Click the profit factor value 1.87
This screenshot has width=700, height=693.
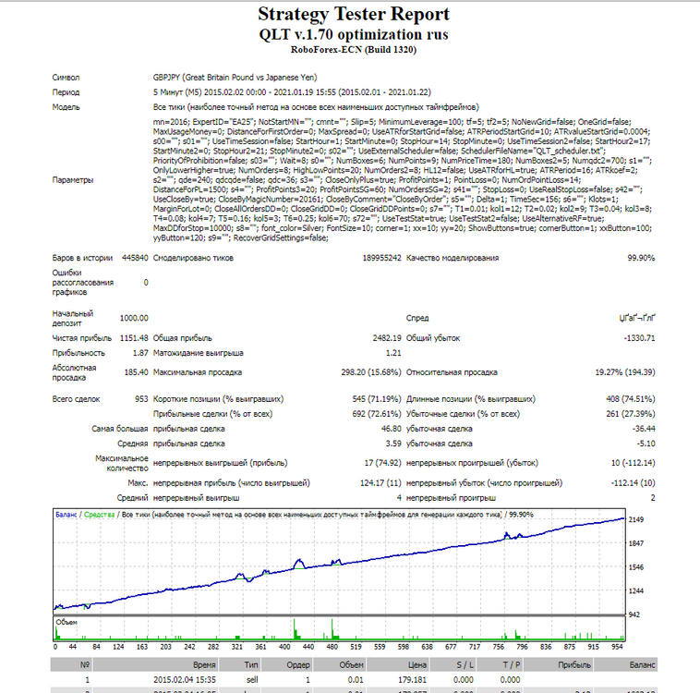coord(140,353)
